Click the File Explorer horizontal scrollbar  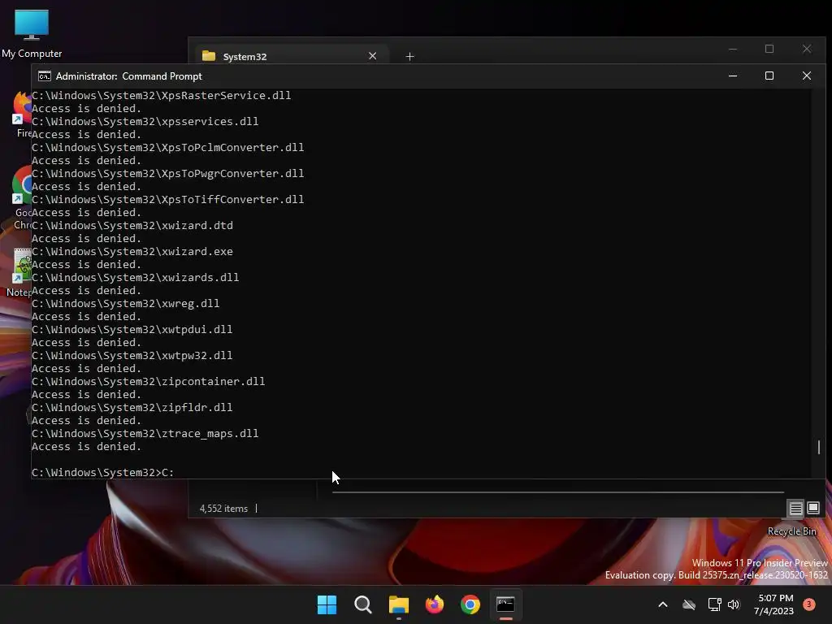click(557, 492)
